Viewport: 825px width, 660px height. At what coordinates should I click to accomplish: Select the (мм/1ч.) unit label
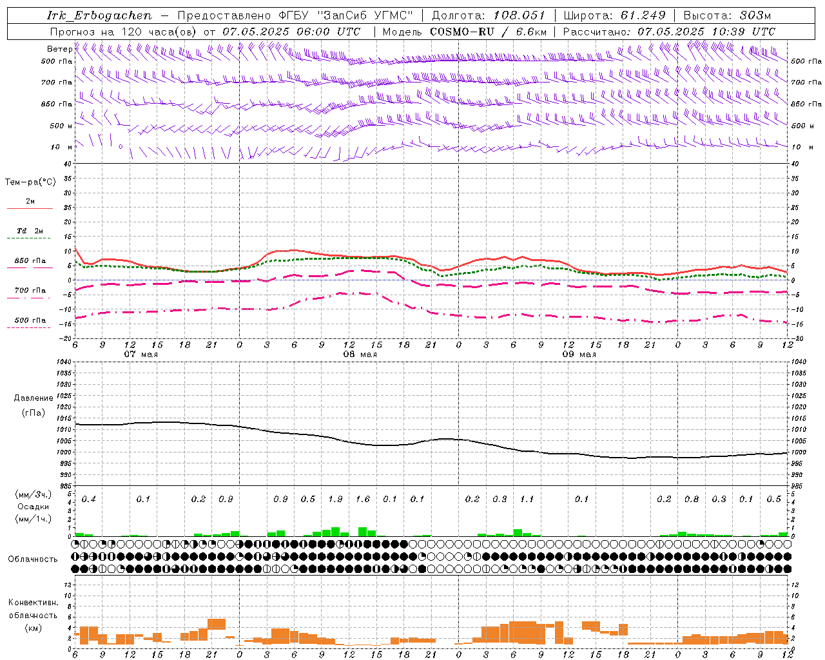[33, 519]
